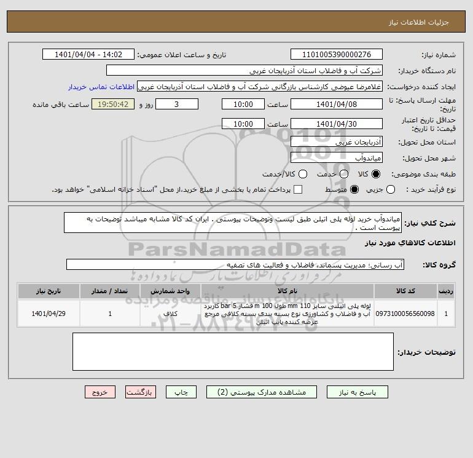Open مشاهده مدارک پیوستی (2) button
This screenshot has width=473, height=458.
click(x=262, y=392)
